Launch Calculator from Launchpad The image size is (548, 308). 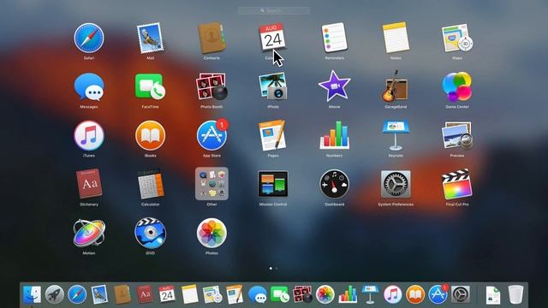151,185
